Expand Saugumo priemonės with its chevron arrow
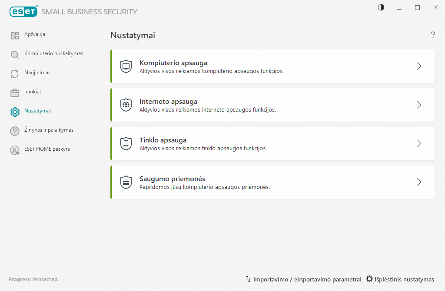This screenshot has height=291, width=445. point(419,182)
